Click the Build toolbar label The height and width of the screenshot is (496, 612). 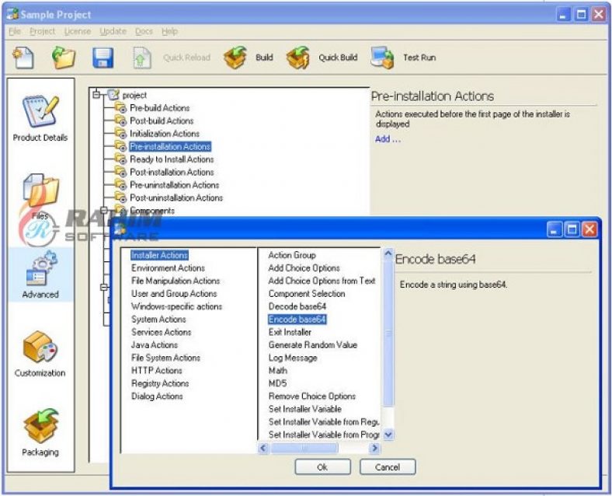[264, 58]
